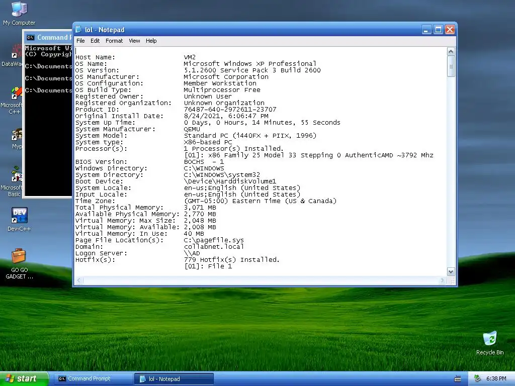Open the GO GO GADGET briefcase icon

pos(19,263)
